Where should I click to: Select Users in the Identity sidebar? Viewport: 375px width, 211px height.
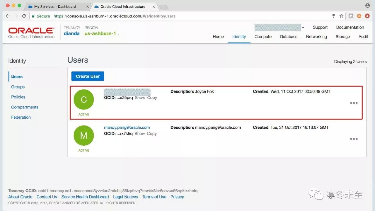tap(17, 77)
